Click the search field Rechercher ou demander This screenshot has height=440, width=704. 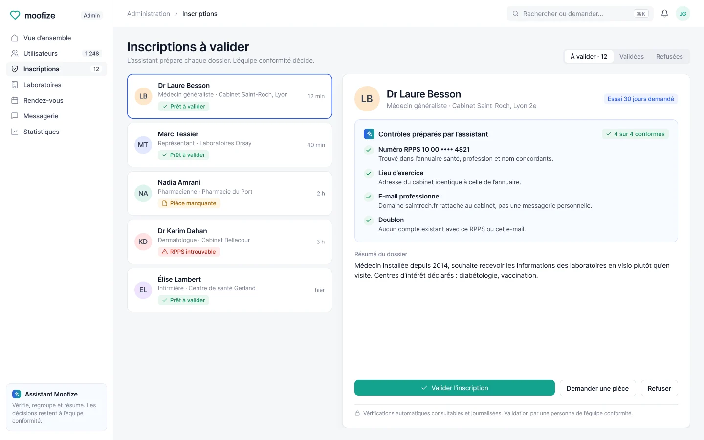580,14
